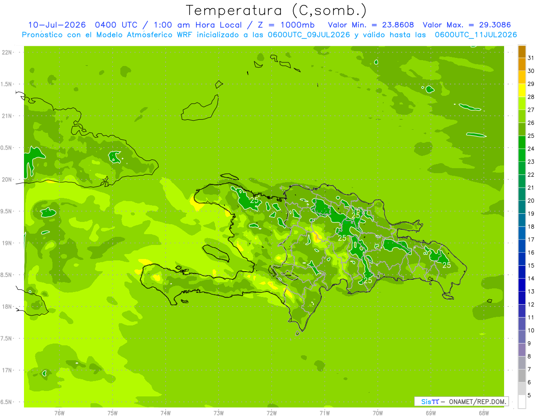Click the '17N' latitude label
543x419 pixels.
pos(7,370)
